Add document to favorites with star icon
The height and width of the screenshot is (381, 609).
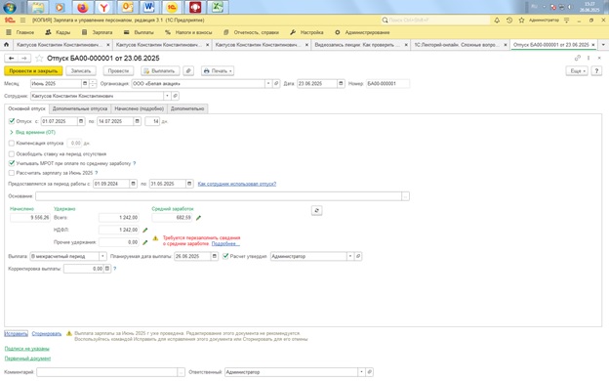(x=39, y=59)
